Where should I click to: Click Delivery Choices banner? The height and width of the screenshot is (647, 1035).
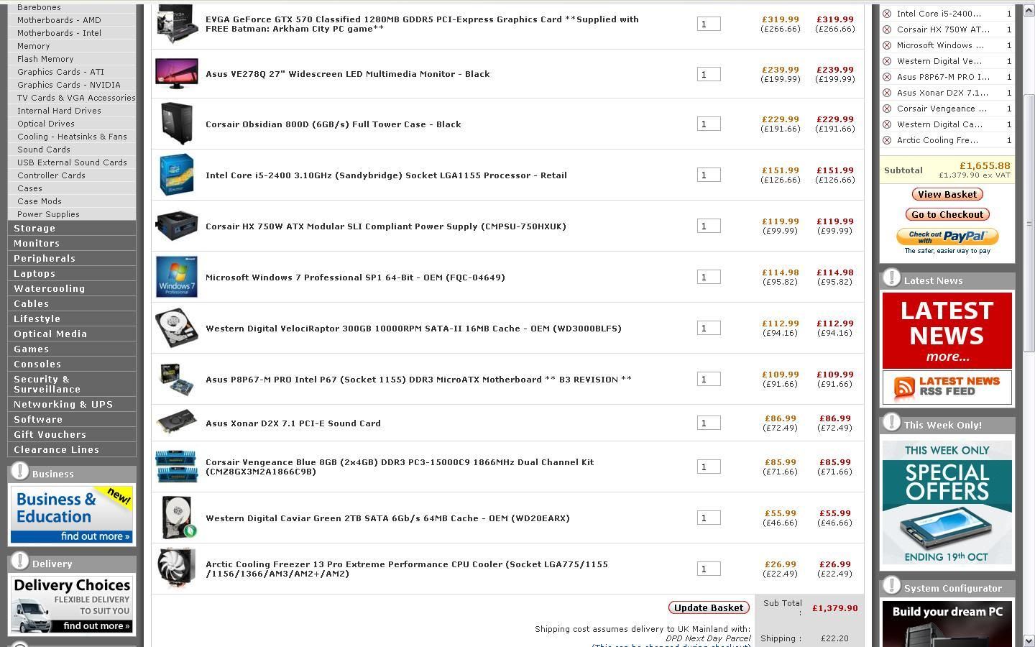[x=72, y=604]
